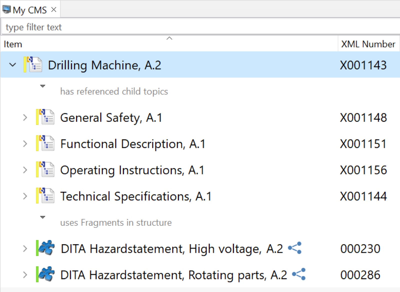Click the share icon beside High voltage
Image resolution: width=400 pixels, height=292 pixels.
[295, 248]
